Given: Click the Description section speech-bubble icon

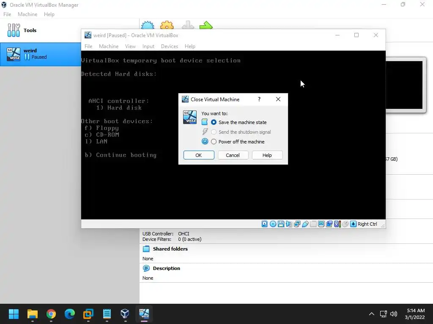Looking at the screenshot, I should click(146, 268).
